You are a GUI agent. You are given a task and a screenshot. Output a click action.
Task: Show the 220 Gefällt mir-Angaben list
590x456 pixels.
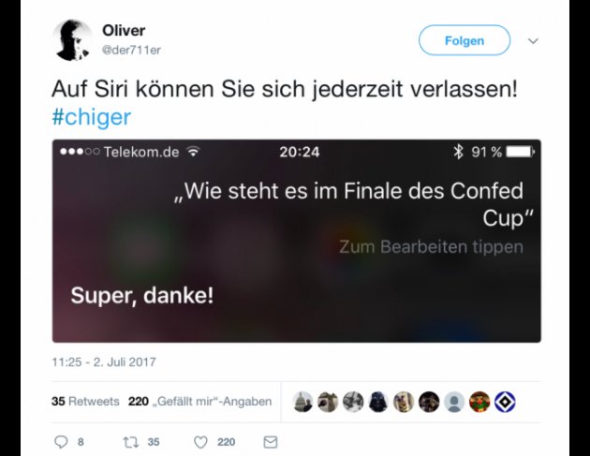coord(199,402)
